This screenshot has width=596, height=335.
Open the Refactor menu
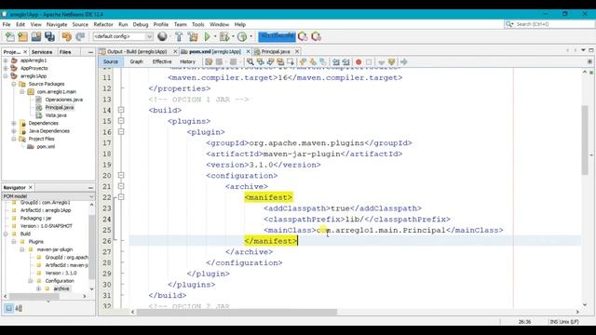[x=103, y=24]
